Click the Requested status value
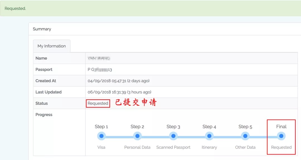The width and height of the screenshot is (301, 160). (x=98, y=103)
